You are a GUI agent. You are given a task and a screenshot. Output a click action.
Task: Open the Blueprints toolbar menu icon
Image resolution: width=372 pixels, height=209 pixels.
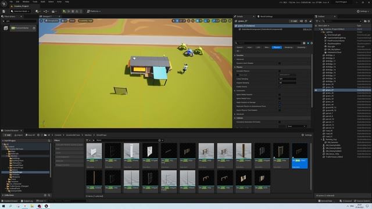click(45, 11)
